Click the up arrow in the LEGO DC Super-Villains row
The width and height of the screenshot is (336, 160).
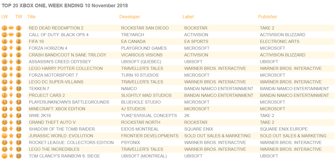point(11,82)
